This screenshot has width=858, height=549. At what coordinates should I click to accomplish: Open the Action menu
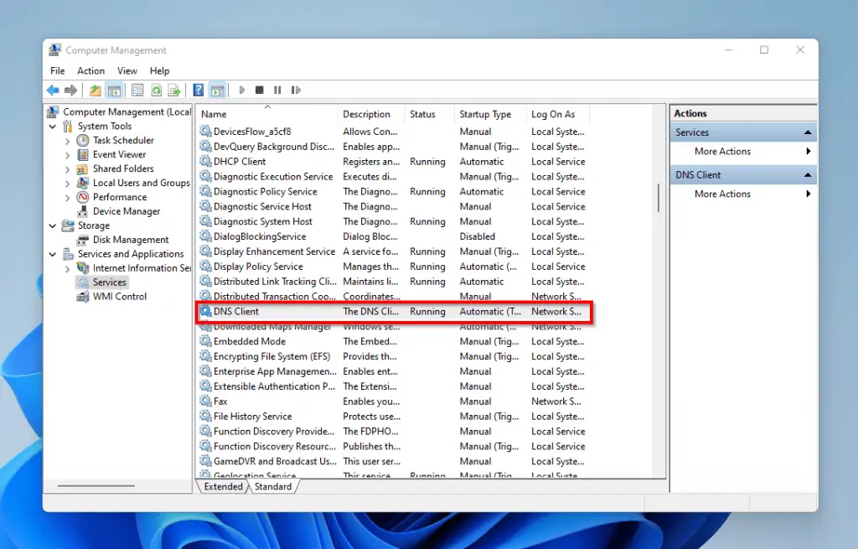tap(90, 70)
